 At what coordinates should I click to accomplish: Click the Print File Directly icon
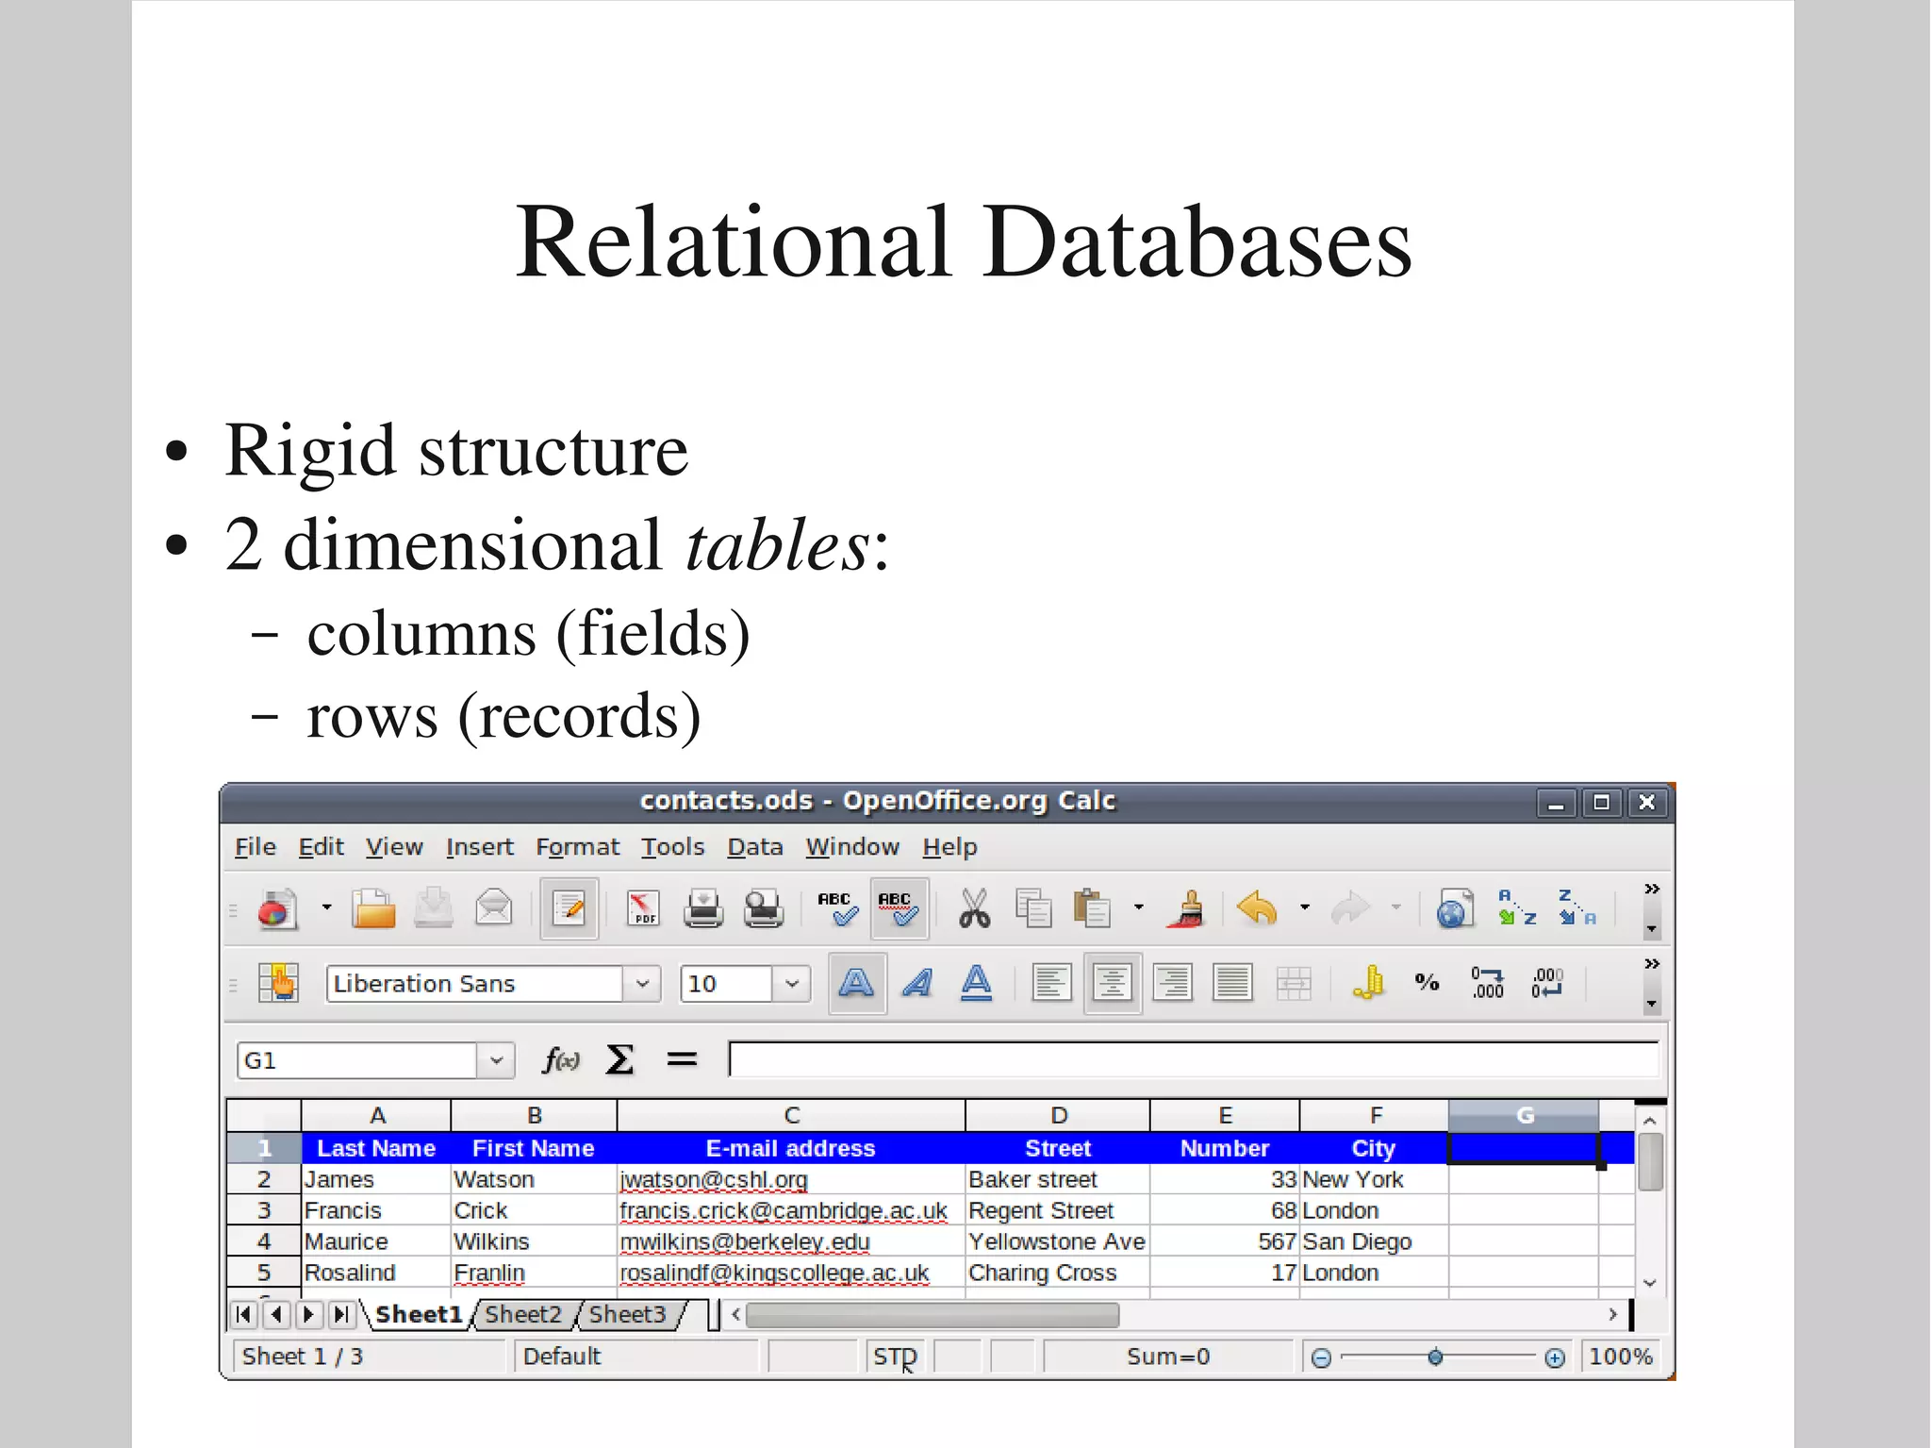[703, 909]
